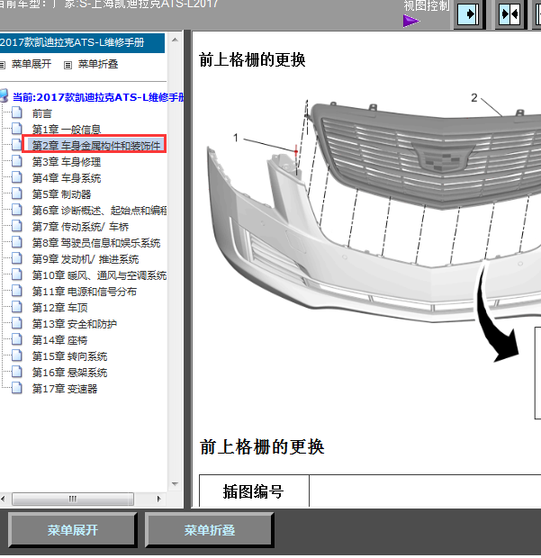Open 第15章 转向系统 chapter
The height and width of the screenshot is (558, 541).
(69, 356)
